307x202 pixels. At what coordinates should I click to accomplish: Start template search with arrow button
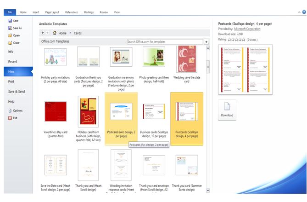pyautogui.click(x=206, y=41)
